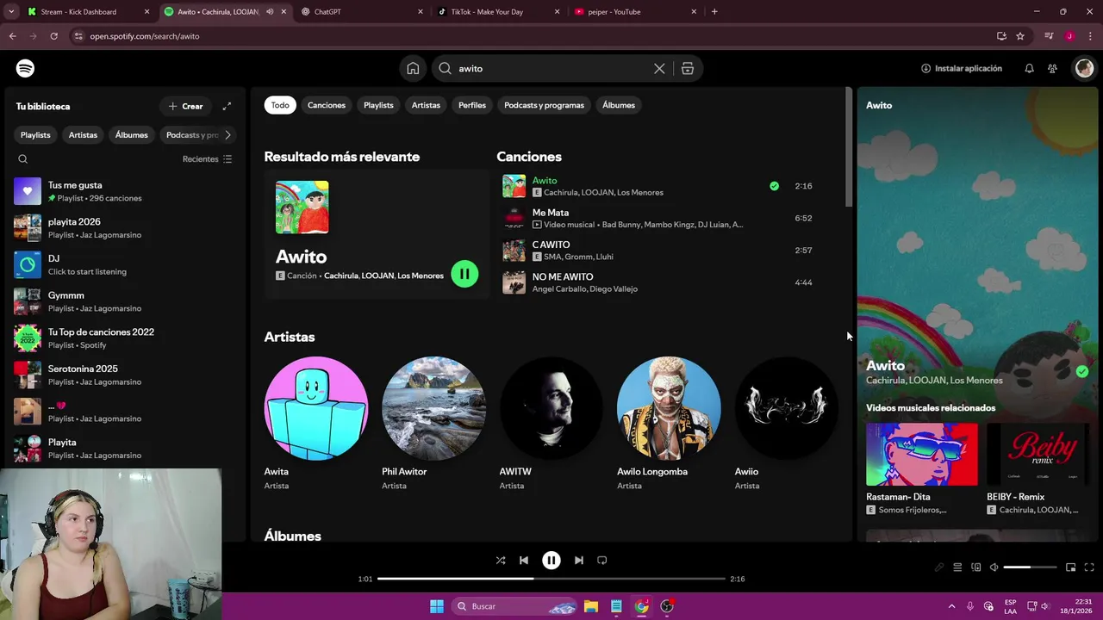Switch to the ChatGPT browser tab
The width and height of the screenshot is (1103, 620).
pos(362,12)
